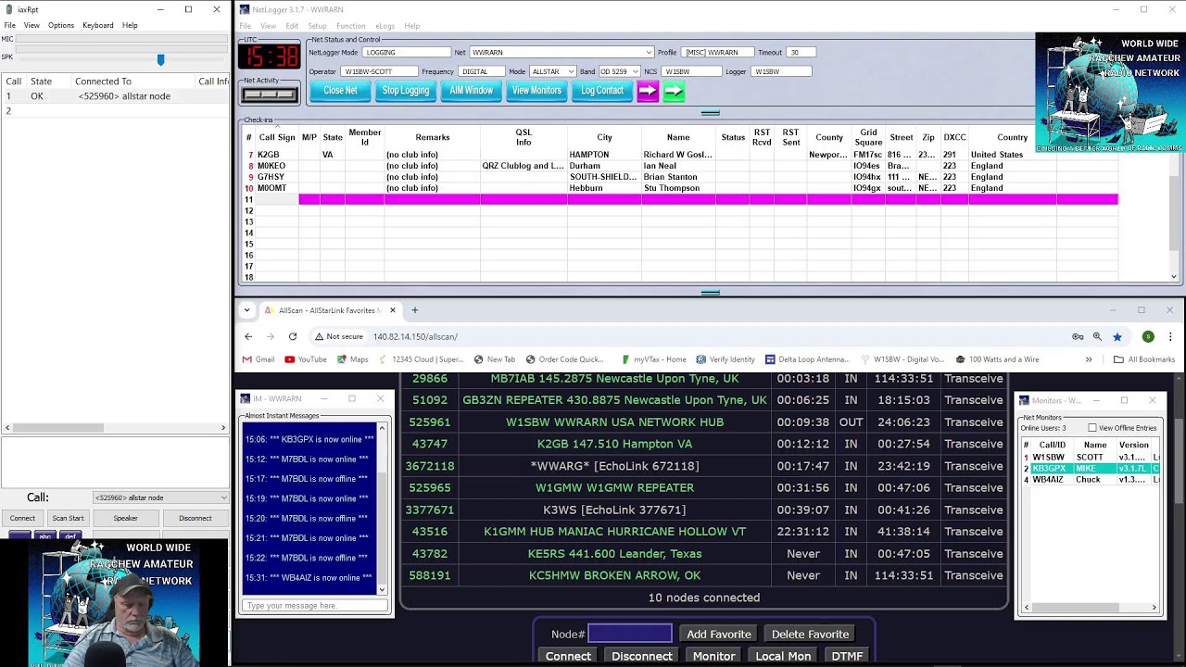This screenshot has width=1186, height=667.
Task: Go back in the AllScan browser
Action: click(x=248, y=336)
